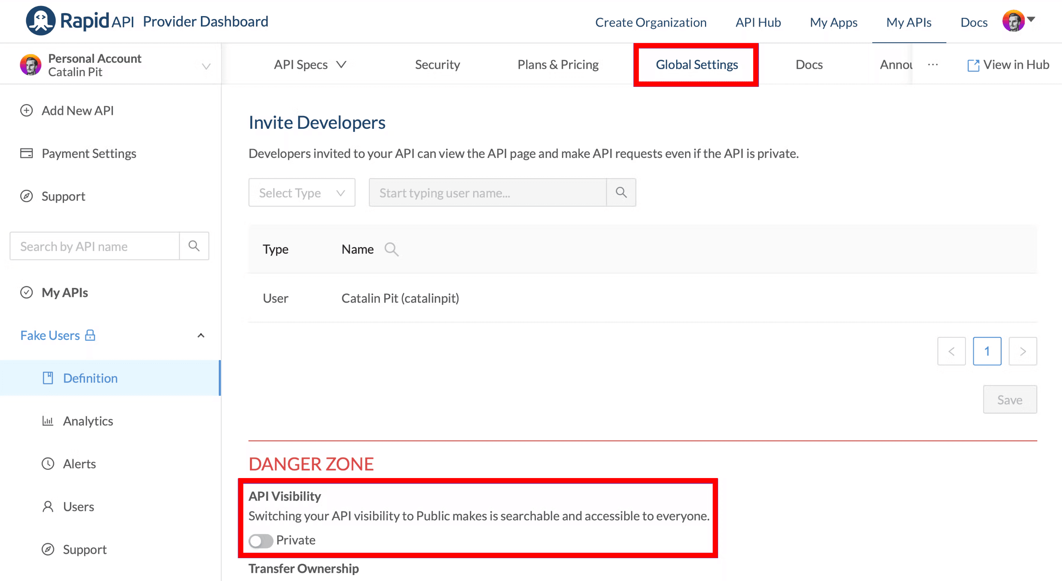Click the lower Support compass icon under Fake Users
The height and width of the screenshot is (581, 1062).
click(x=48, y=550)
